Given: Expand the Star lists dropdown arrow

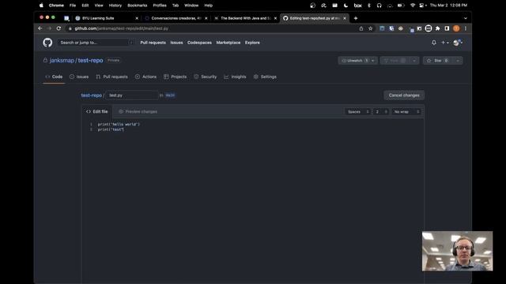Looking at the screenshot, I should 458,61.
